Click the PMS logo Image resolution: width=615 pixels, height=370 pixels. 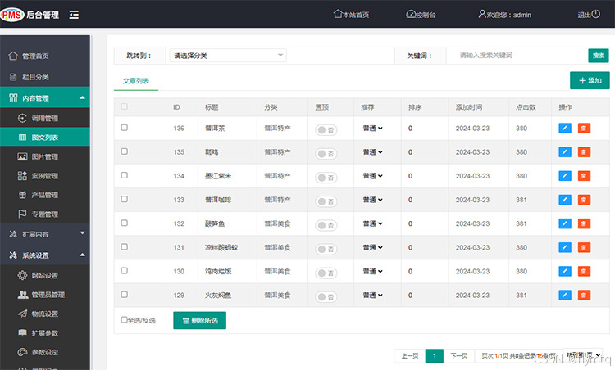tap(12, 15)
